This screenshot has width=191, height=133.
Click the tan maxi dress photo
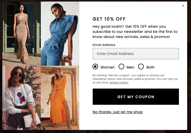[x=22, y=34]
